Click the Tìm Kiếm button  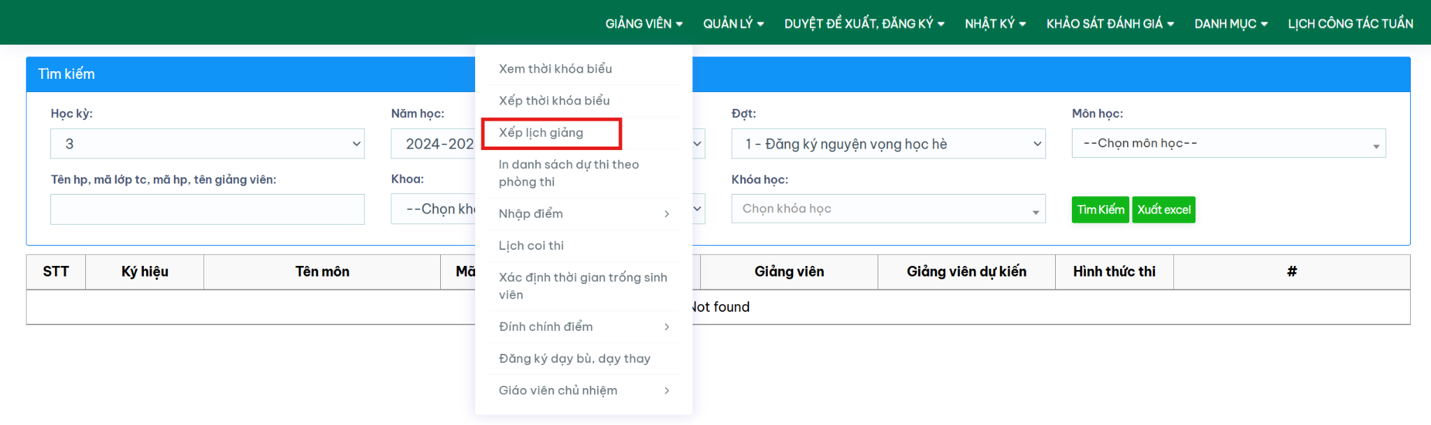pyautogui.click(x=1100, y=209)
